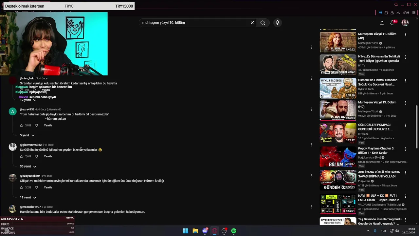The width and height of the screenshot is (419, 236).
Task: Open the YouTube create/upload icon
Action: (x=382, y=23)
